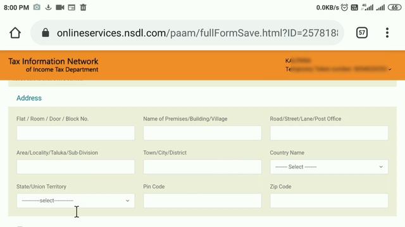This screenshot has width=405, height=227.
Task: Open the State/Union Territory dropdown
Action: click(75, 201)
